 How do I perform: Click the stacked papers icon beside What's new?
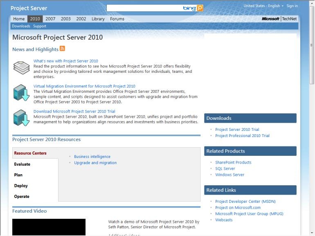(x=22, y=68)
